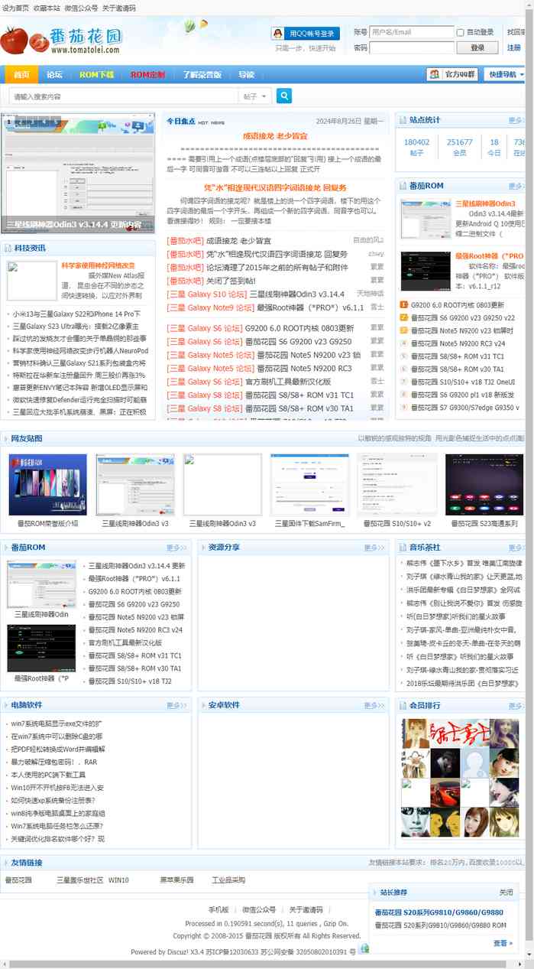534x969 pixels.
Task: Open the 了解尝鲜版 navigation tab
Action: coord(202,75)
